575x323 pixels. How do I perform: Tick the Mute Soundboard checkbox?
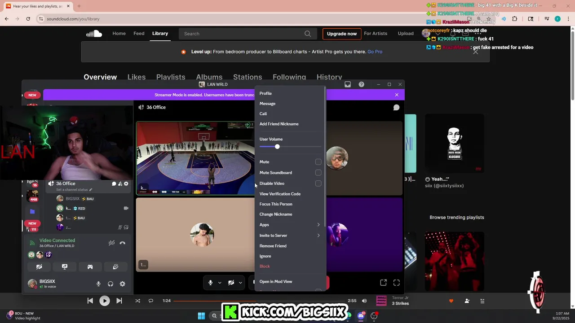(x=318, y=173)
